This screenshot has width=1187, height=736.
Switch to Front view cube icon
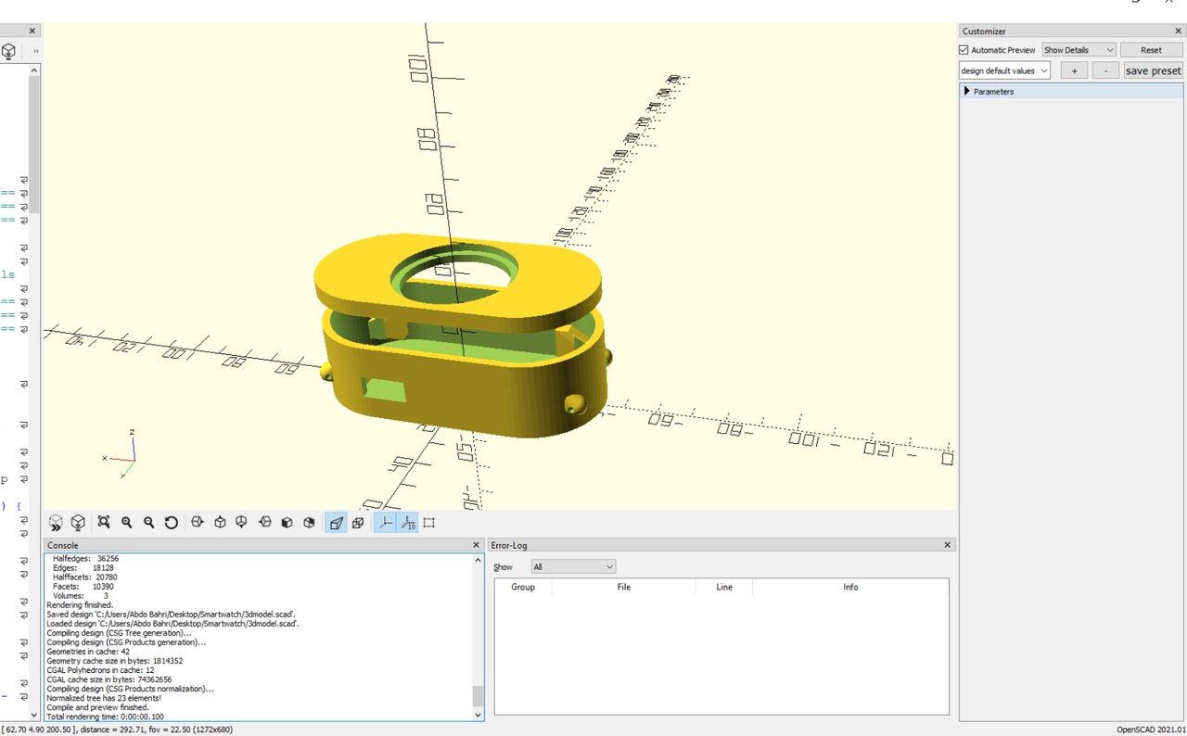click(287, 523)
